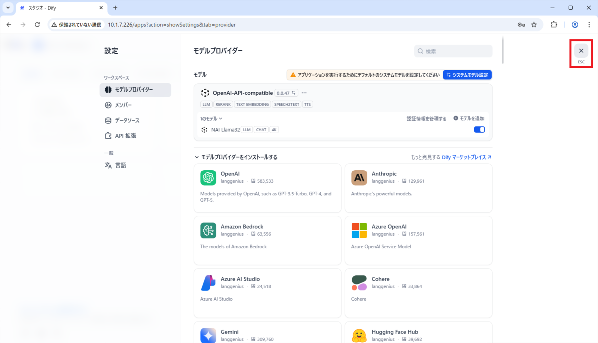Bookmark this page with the star icon

534,24
